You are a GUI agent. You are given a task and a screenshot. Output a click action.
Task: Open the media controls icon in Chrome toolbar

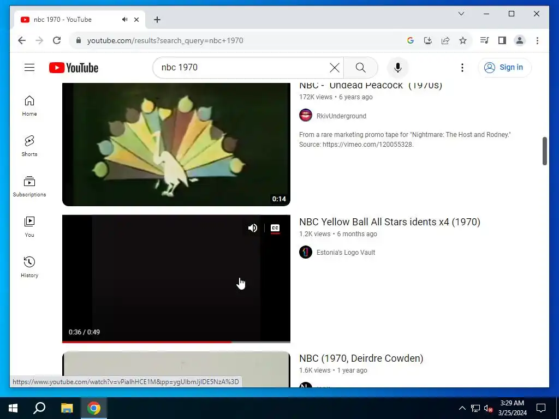tap(485, 40)
